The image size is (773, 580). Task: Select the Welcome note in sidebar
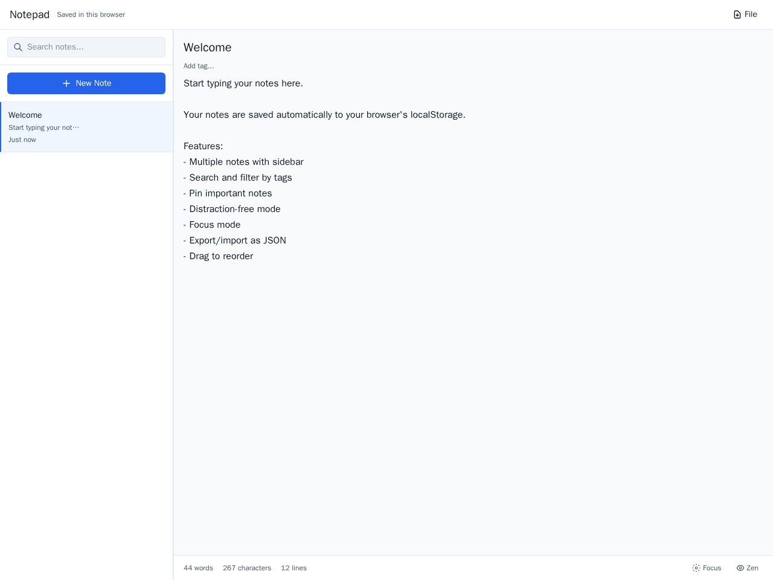coord(86,127)
